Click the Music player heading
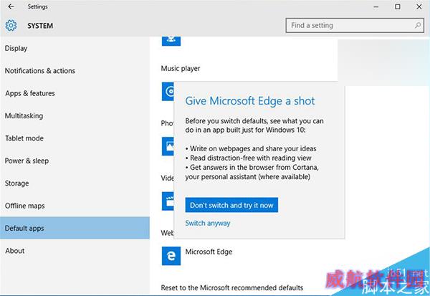430x296 pixels. [181, 69]
